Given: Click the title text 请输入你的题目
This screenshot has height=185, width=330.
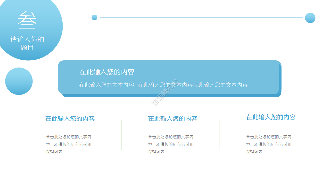Looking at the screenshot, I should 27,43.
